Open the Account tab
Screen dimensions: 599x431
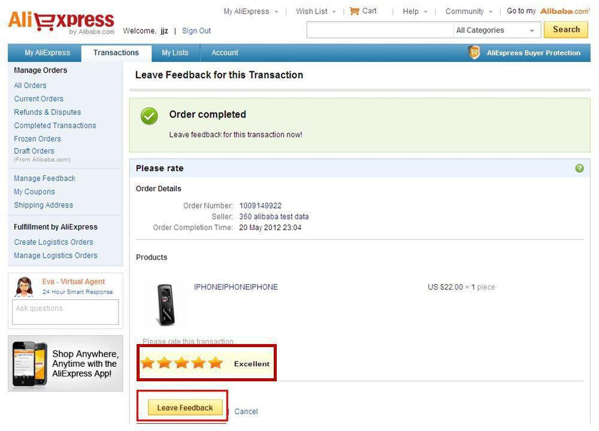click(225, 53)
